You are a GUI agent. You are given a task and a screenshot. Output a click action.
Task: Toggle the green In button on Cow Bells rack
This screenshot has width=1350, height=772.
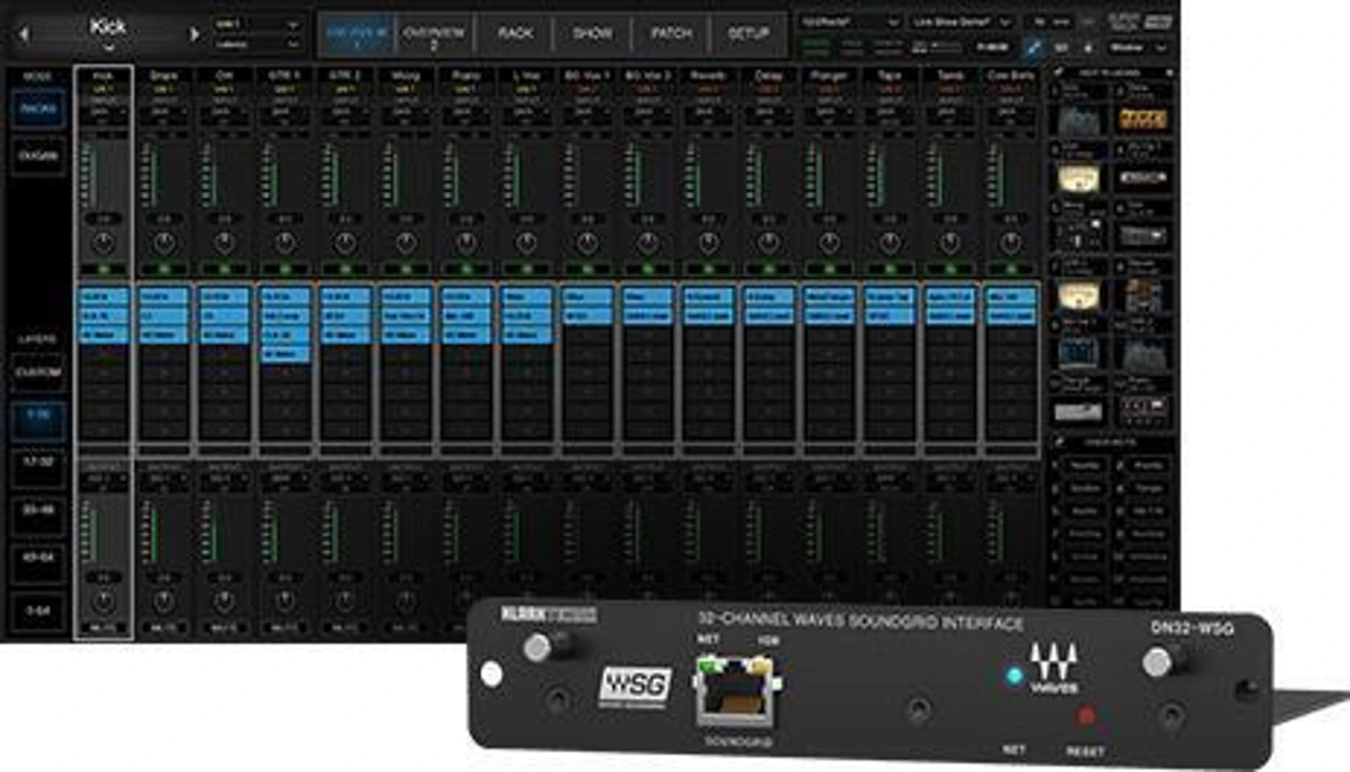click(x=1011, y=268)
